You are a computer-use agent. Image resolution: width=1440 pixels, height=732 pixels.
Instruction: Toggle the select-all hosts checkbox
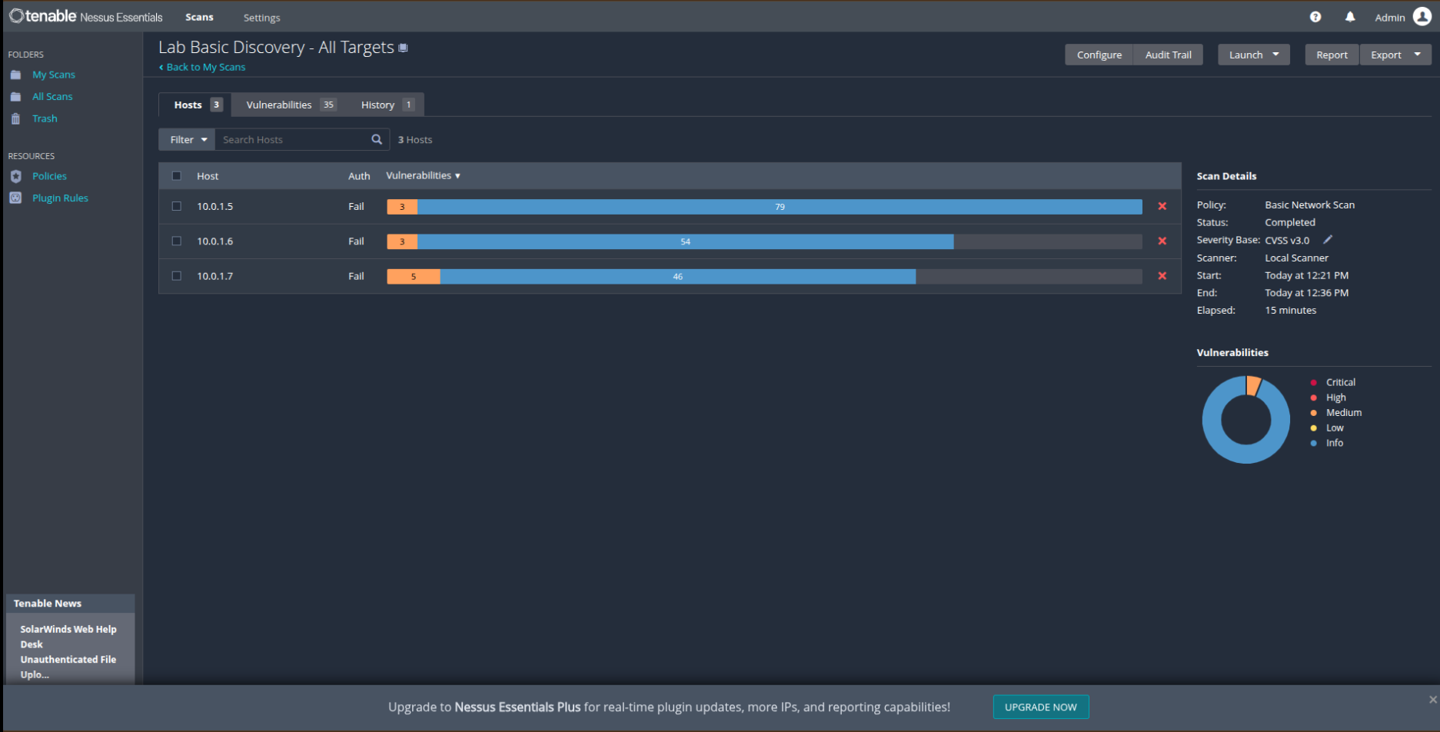[x=177, y=176]
